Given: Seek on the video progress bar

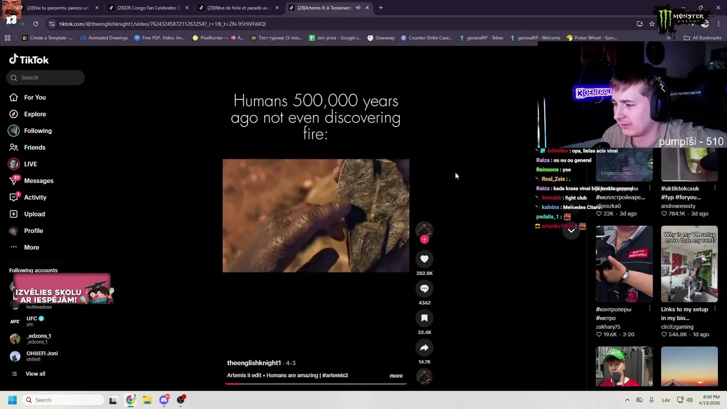Looking at the screenshot, I should (316, 384).
